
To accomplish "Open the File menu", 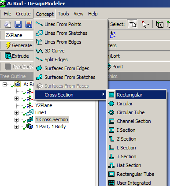I will 7,14.
